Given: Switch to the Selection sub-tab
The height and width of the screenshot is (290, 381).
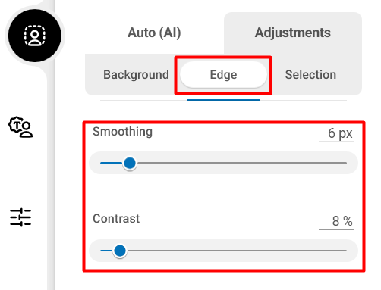Looking at the screenshot, I should [310, 75].
